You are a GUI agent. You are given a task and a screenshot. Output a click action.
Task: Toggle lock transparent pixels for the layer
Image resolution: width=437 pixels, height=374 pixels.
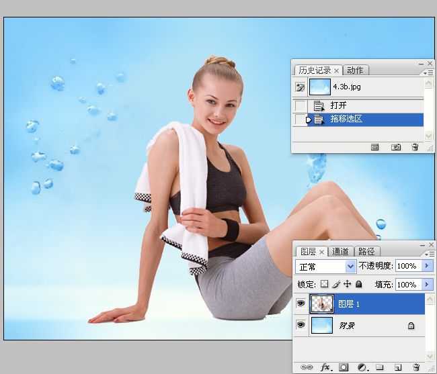coord(325,285)
